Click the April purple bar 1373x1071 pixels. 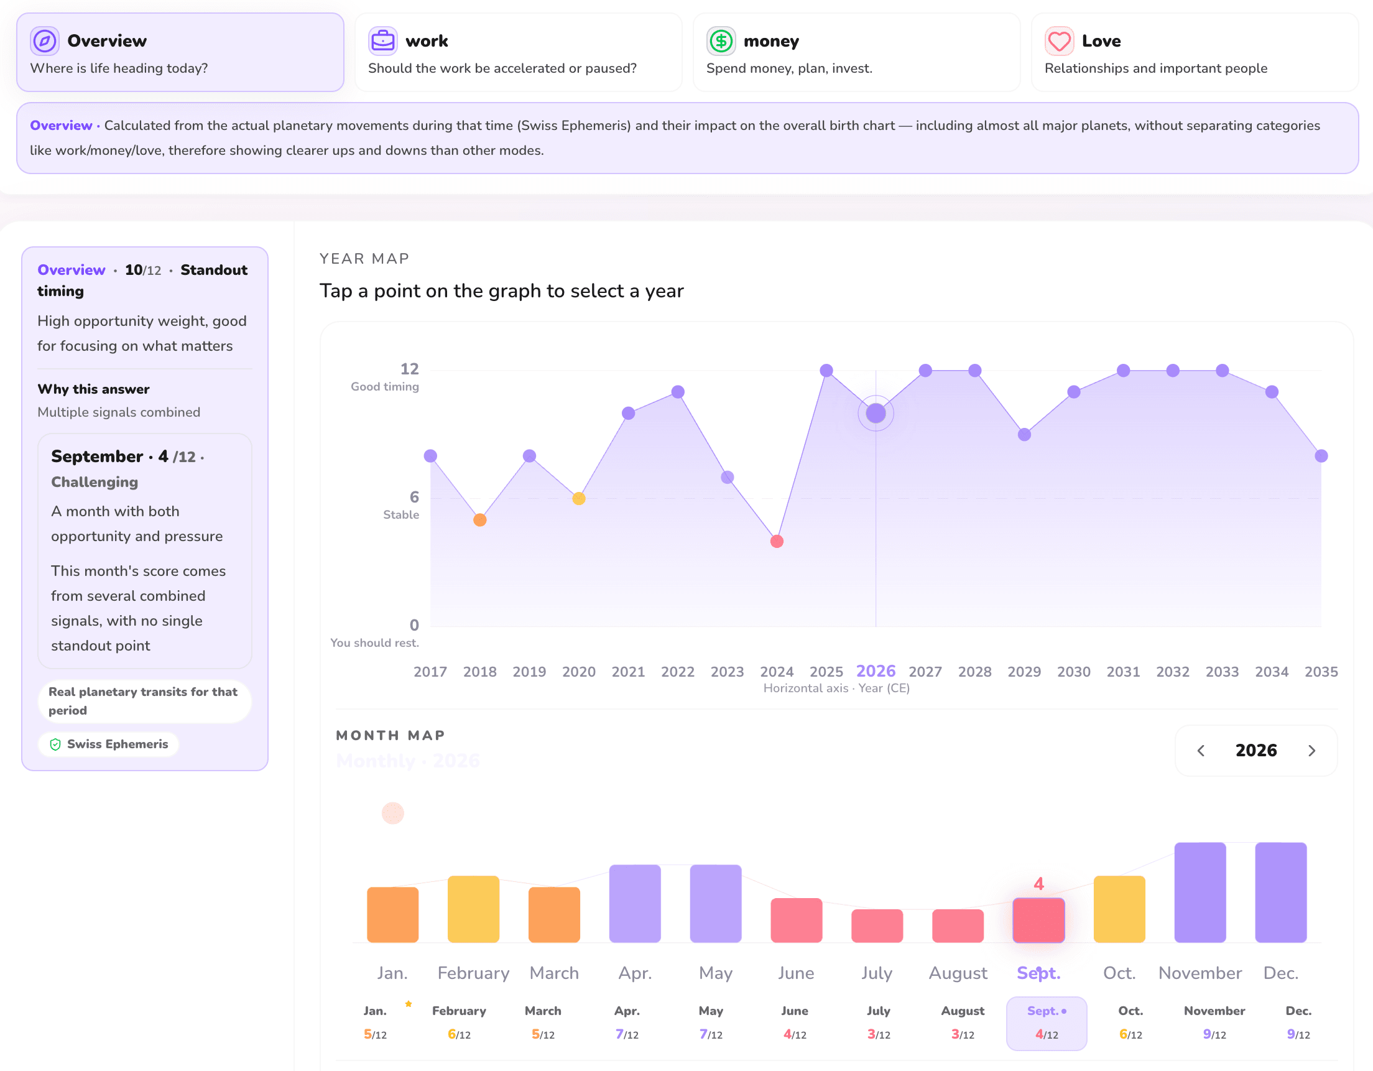[x=635, y=903]
